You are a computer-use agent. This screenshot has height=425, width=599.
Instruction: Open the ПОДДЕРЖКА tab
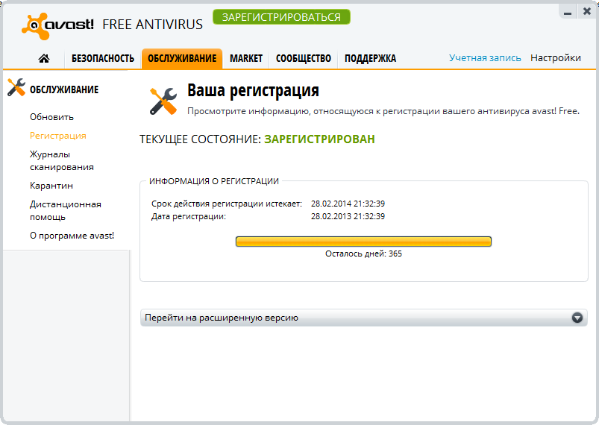pyautogui.click(x=370, y=58)
